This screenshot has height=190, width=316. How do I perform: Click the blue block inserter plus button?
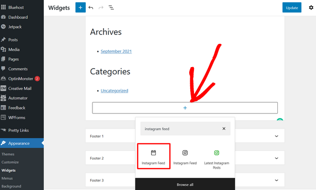pyautogui.click(x=81, y=8)
